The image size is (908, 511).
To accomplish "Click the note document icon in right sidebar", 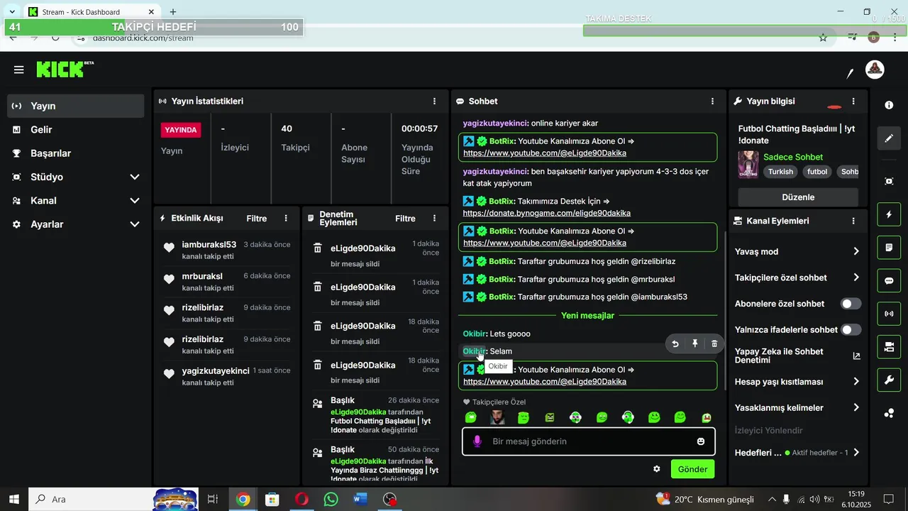I will (x=889, y=248).
